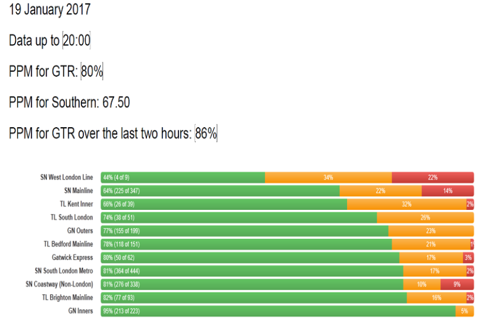494x321 pixels.
Task: Click the green 44% West London Line bar
Action: click(x=183, y=177)
